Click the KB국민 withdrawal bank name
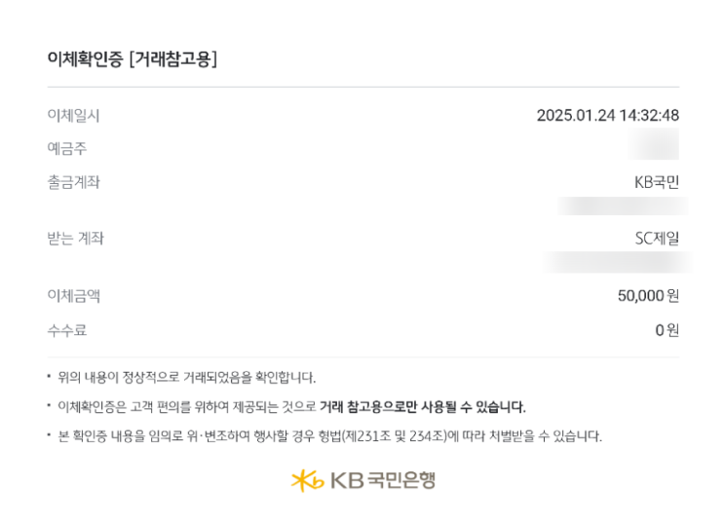 coord(656,182)
